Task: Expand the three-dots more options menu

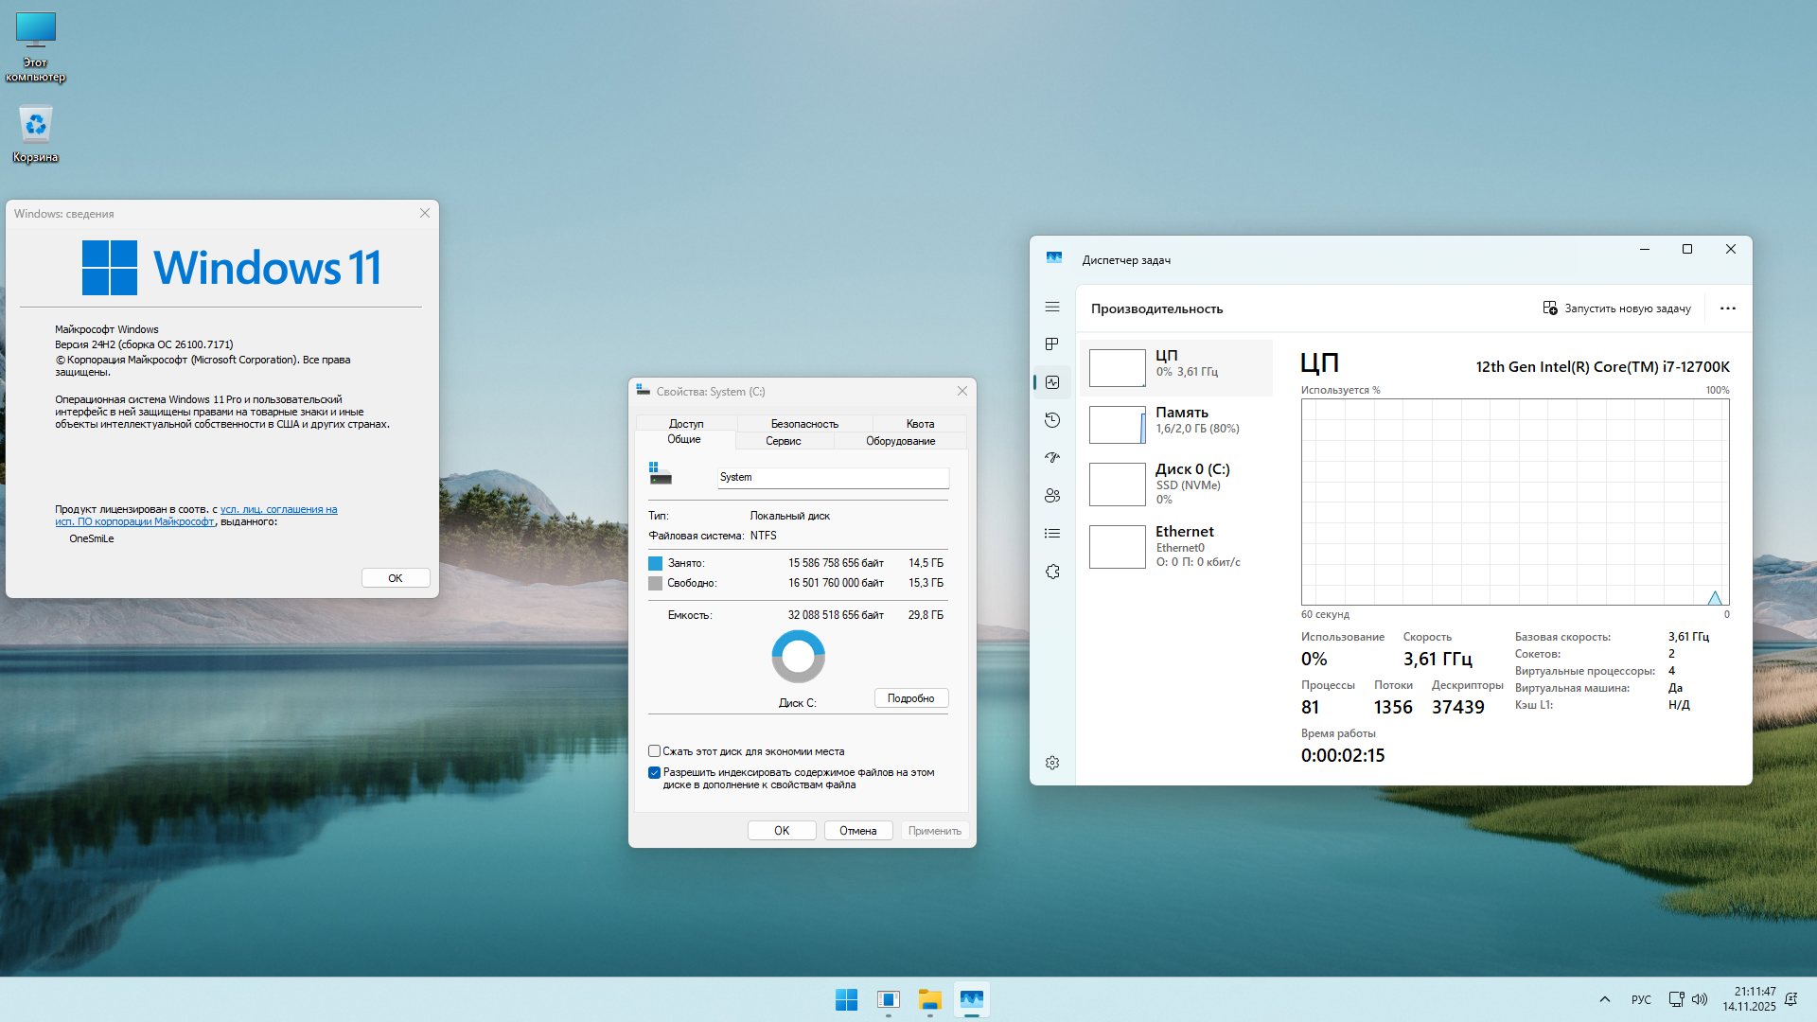Action: click(x=1727, y=308)
